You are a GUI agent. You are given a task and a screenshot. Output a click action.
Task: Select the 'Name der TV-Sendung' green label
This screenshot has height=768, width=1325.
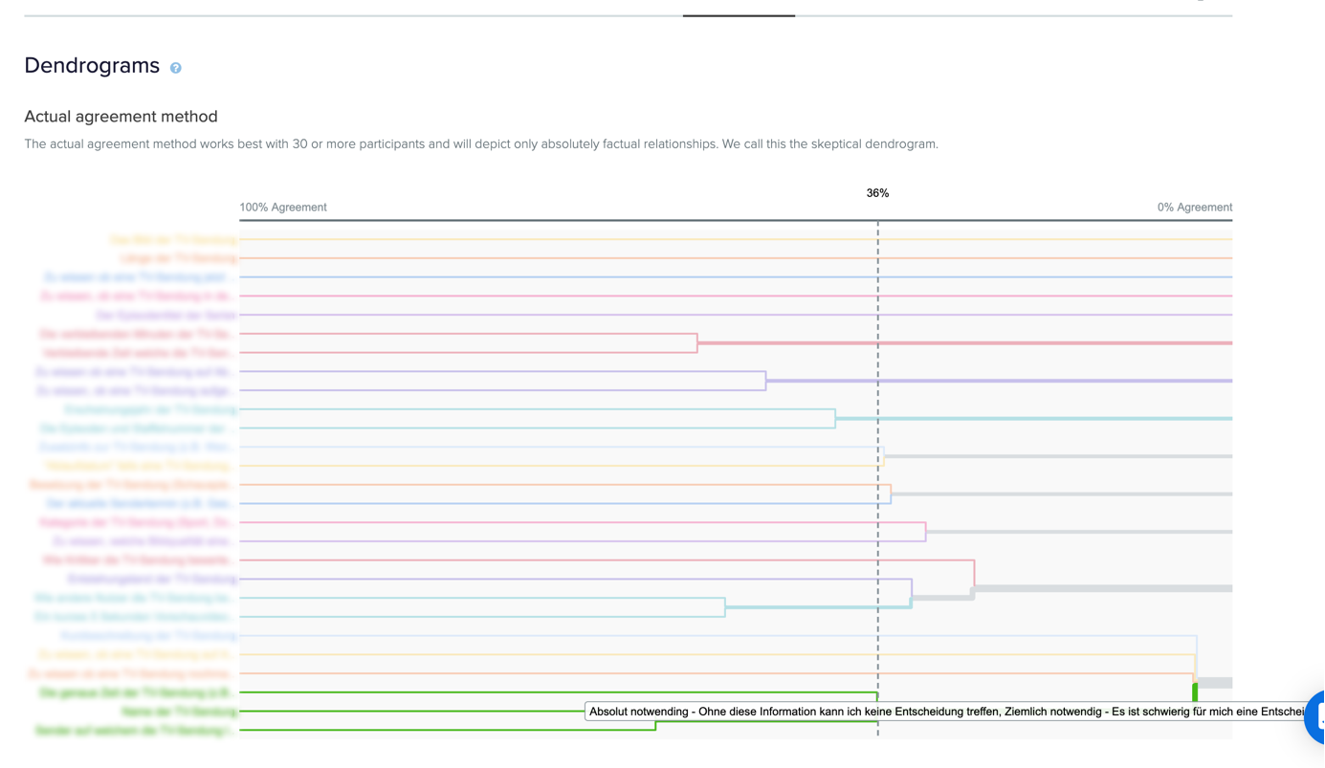click(179, 712)
